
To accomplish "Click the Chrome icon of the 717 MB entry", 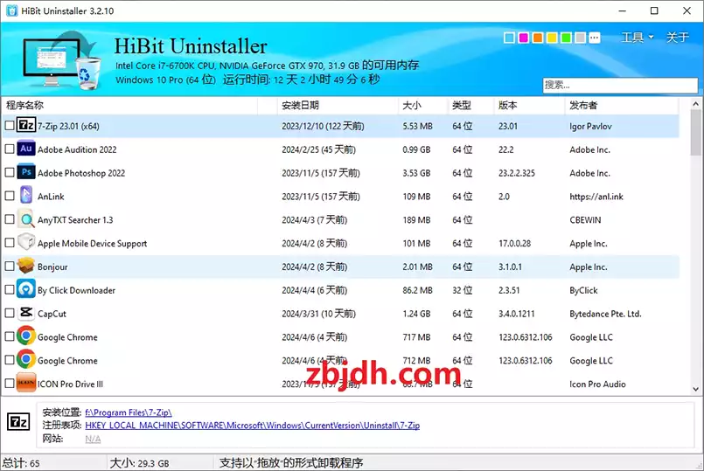I will click(26, 336).
